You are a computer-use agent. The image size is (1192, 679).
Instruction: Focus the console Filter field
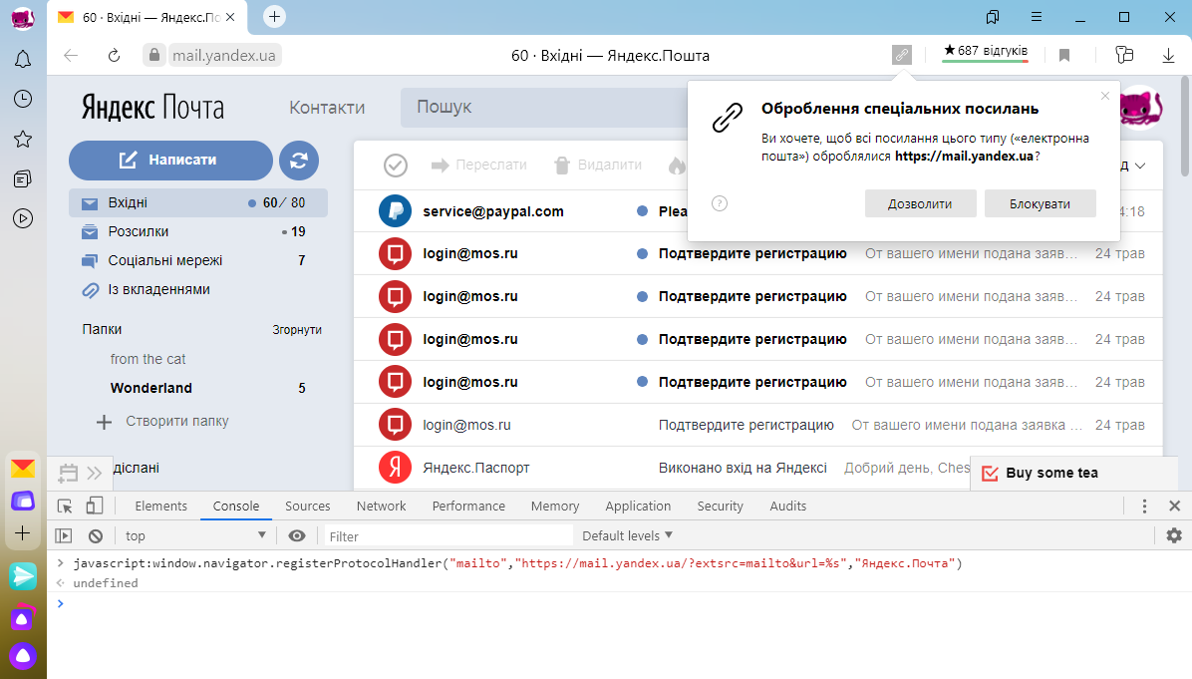pos(448,536)
